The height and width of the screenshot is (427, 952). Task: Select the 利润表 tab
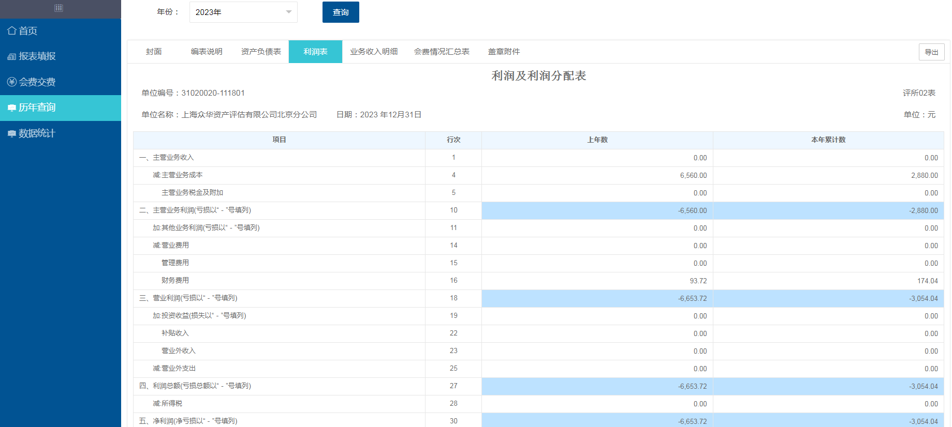315,52
